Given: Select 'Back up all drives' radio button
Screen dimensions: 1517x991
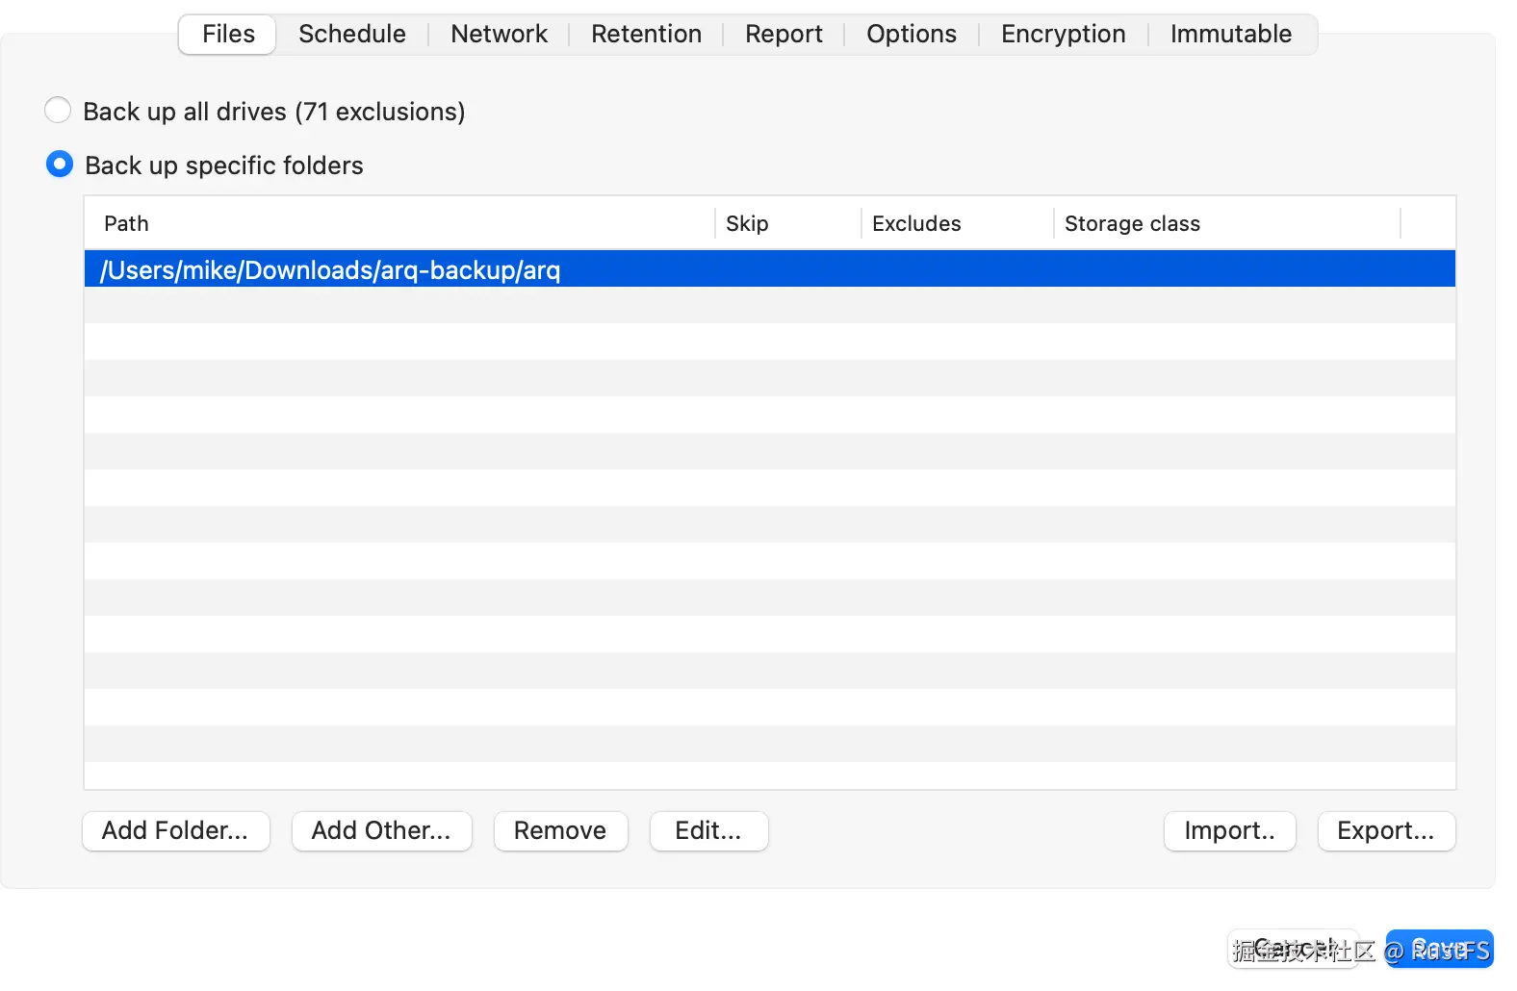Looking at the screenshot, I should point(59,111).
